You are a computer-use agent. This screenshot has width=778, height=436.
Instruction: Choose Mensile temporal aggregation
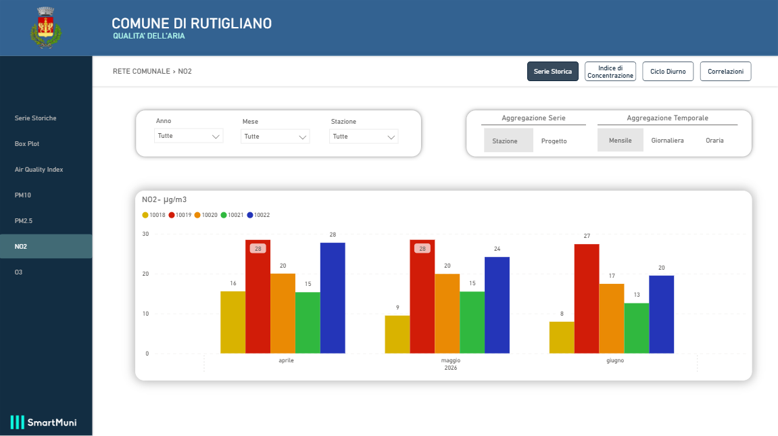point(621,140)
